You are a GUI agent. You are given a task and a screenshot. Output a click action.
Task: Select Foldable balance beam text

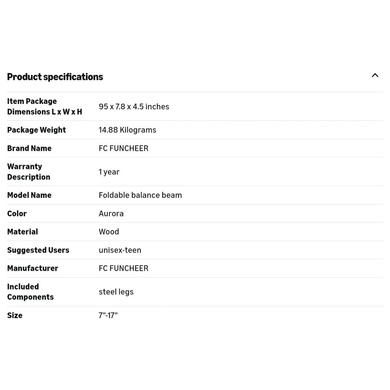point(140,195)
